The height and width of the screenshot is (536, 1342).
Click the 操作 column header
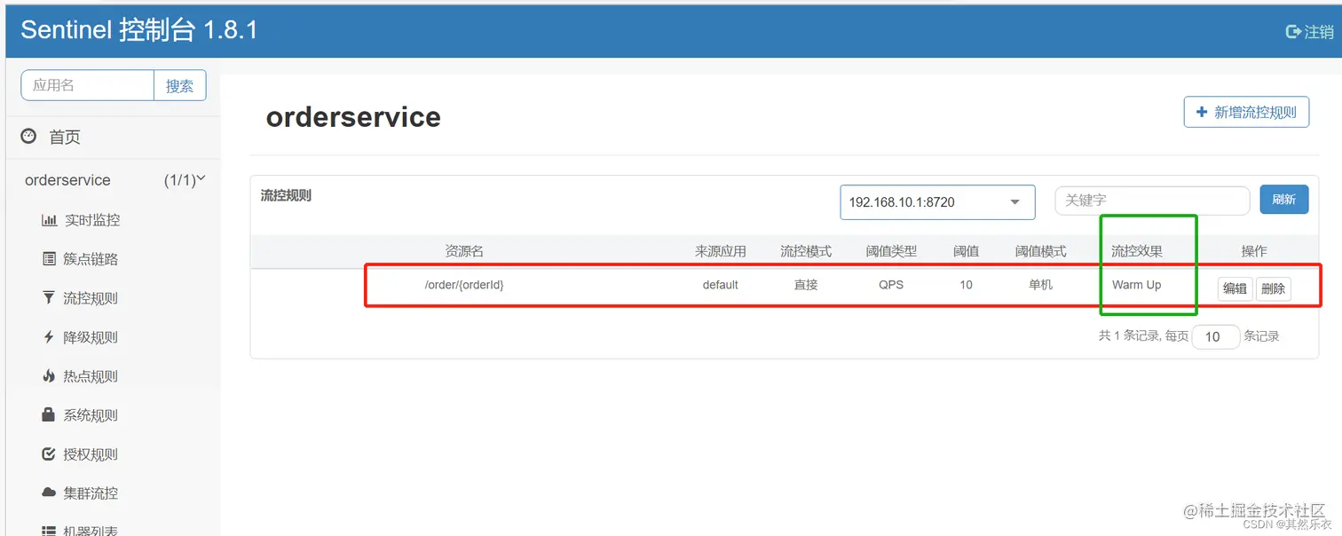pyautogui.click(x=1254, y=251)
